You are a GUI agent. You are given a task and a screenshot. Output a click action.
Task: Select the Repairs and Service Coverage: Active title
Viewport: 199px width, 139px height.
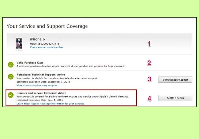(x=41, y=93)
